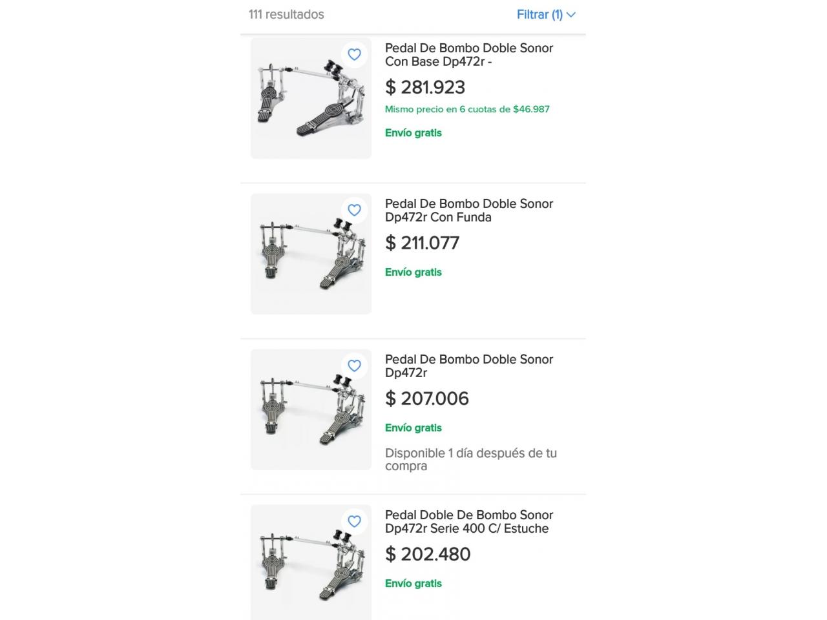Click the chevron next to Filtrar

[571, 15]
